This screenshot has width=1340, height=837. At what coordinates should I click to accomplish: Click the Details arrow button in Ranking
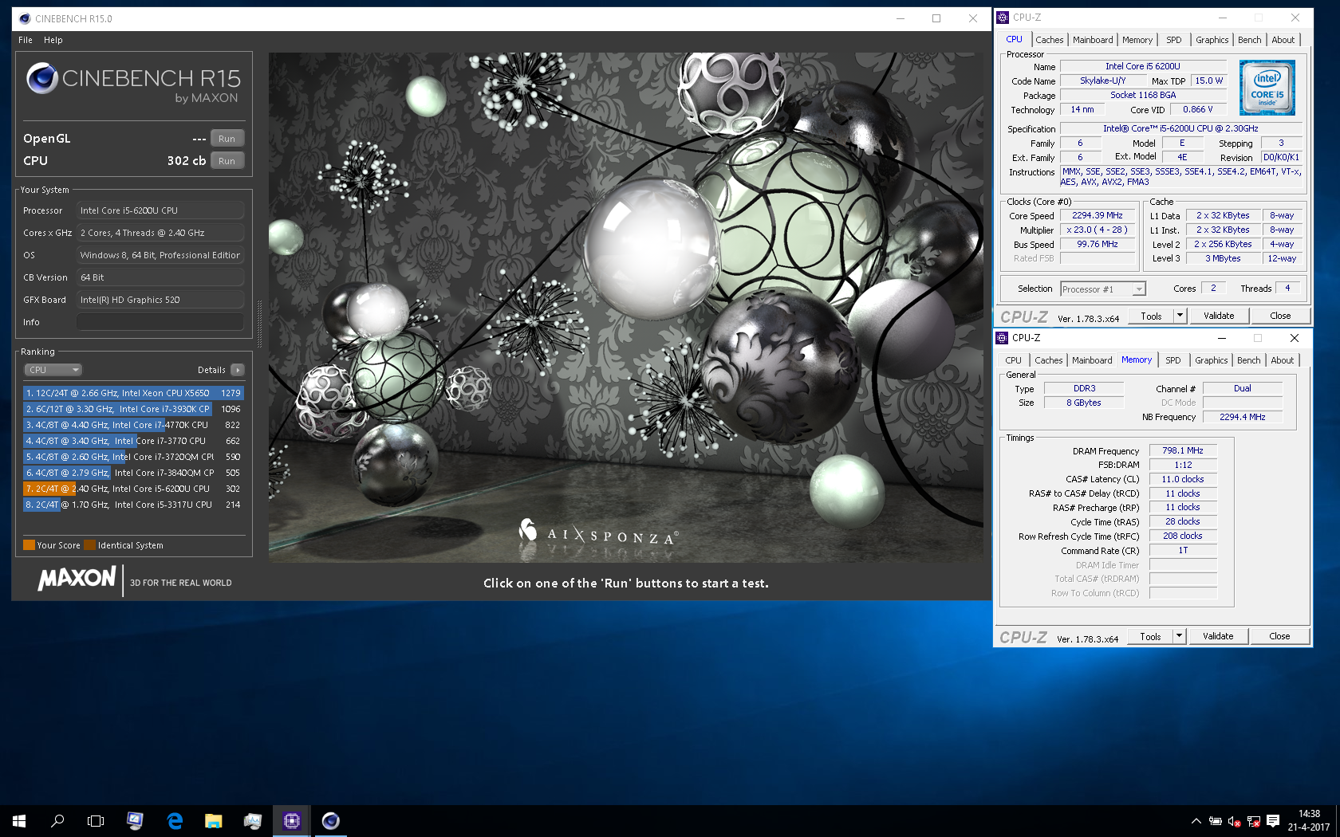(x=237, y=370)
